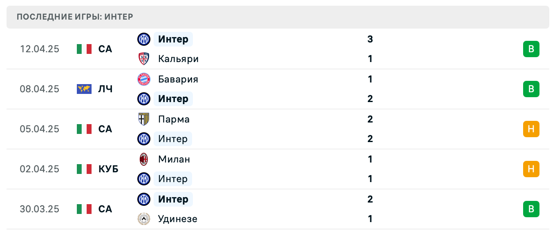
Task: Select the Бавария club logo
Action: pyautogui.click(x=143, y=79)
